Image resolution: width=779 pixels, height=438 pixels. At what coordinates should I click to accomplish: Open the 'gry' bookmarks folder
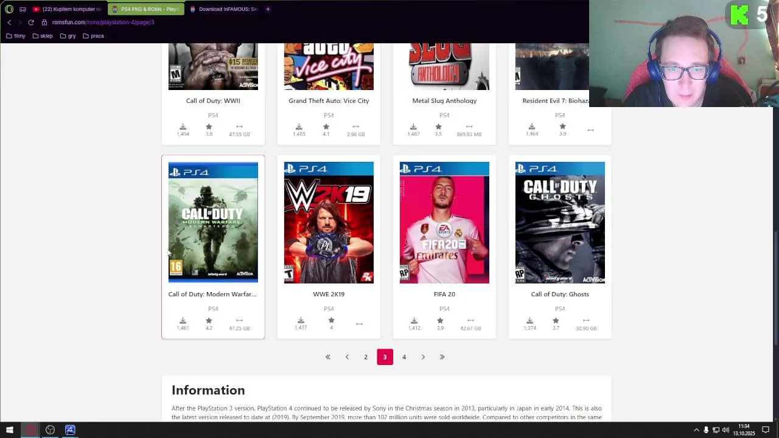click(68, 36)
